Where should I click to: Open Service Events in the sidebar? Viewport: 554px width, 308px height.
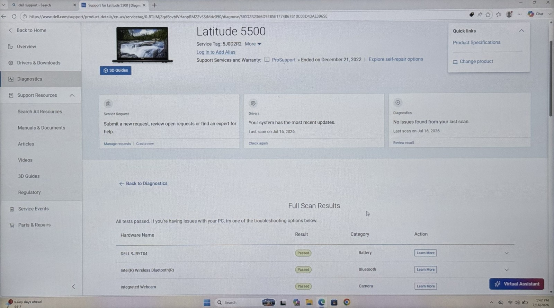pyautogui.click(x=29, y=209)
